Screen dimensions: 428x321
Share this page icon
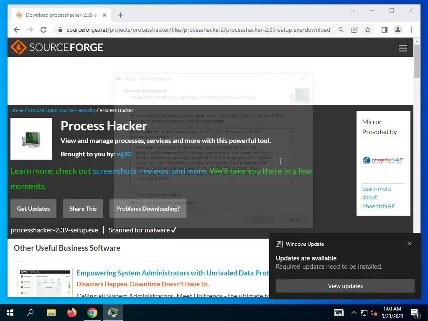tap(354, 30)
